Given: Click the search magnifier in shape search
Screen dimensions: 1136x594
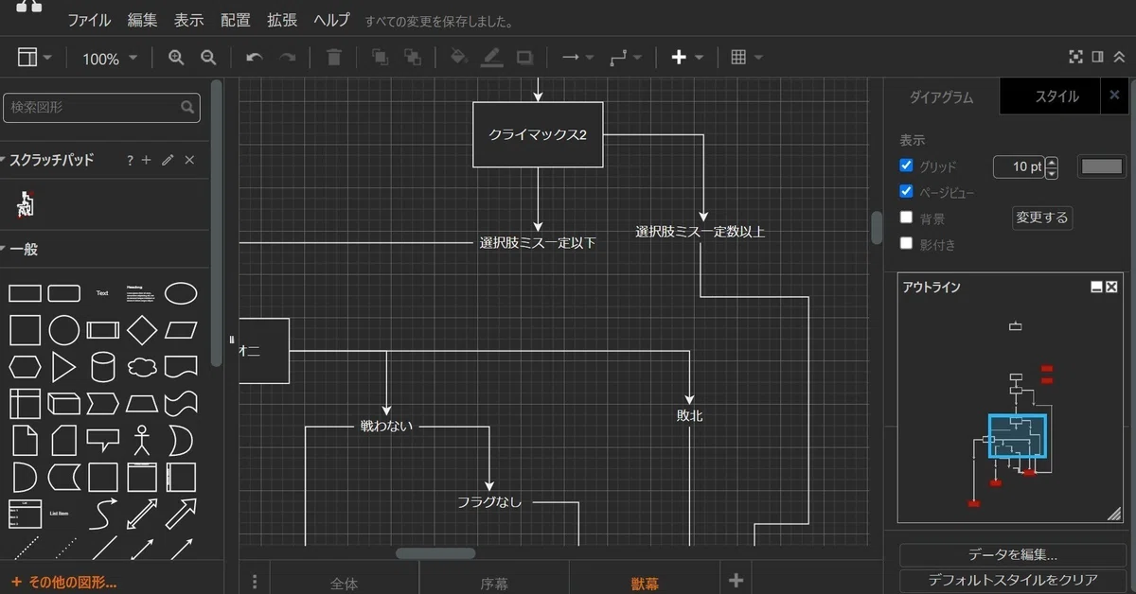Looking at the screenshot, I should (x=187, y=108).
